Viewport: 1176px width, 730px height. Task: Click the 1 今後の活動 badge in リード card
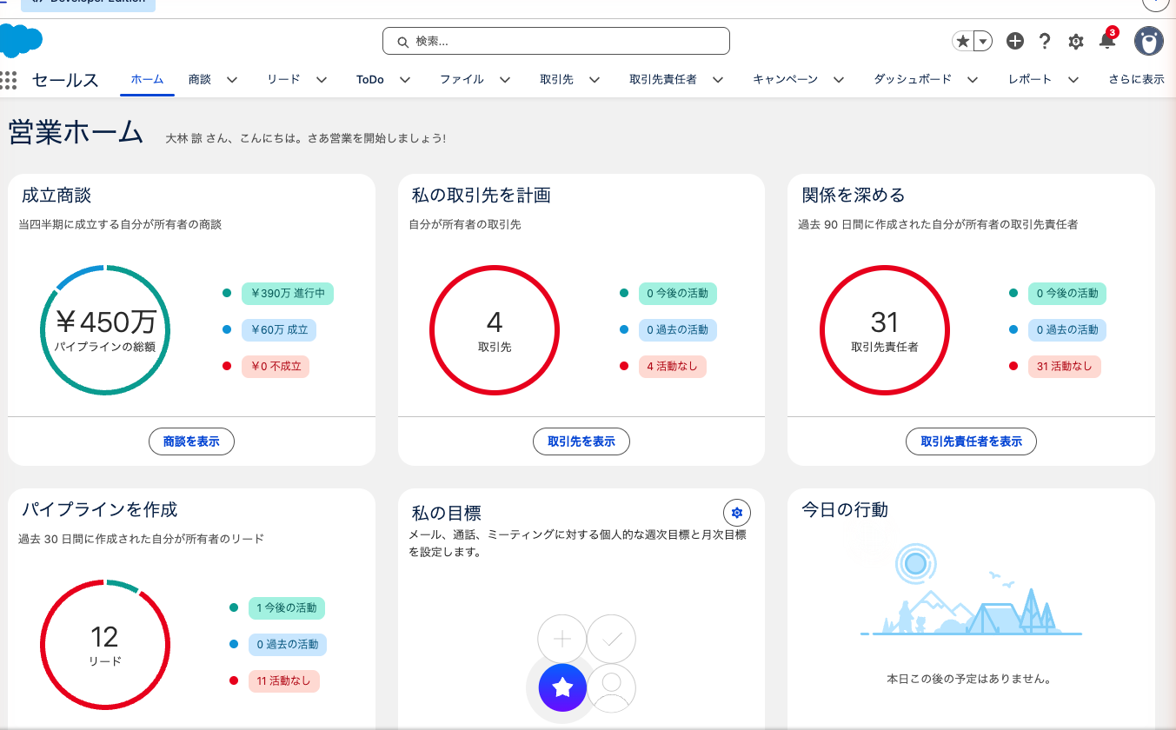(287, 607)
